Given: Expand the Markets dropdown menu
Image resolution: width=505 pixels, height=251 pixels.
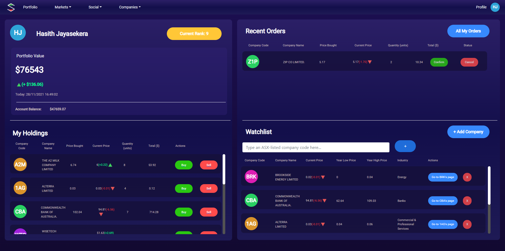Looking at the screenshot, I should pyautogui.click(x=63, y=7).
